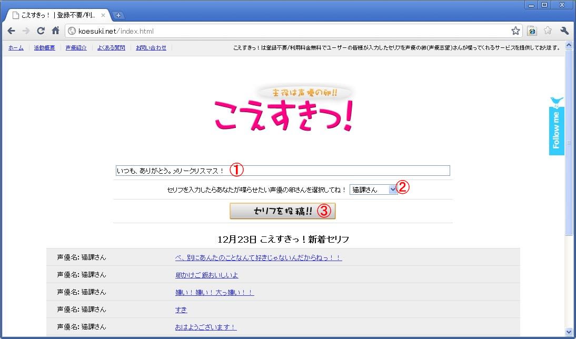The height and width of the screenshot is (339, 576).
Task: Go to the browser home page icon
Action: click(x=55, y=31)
